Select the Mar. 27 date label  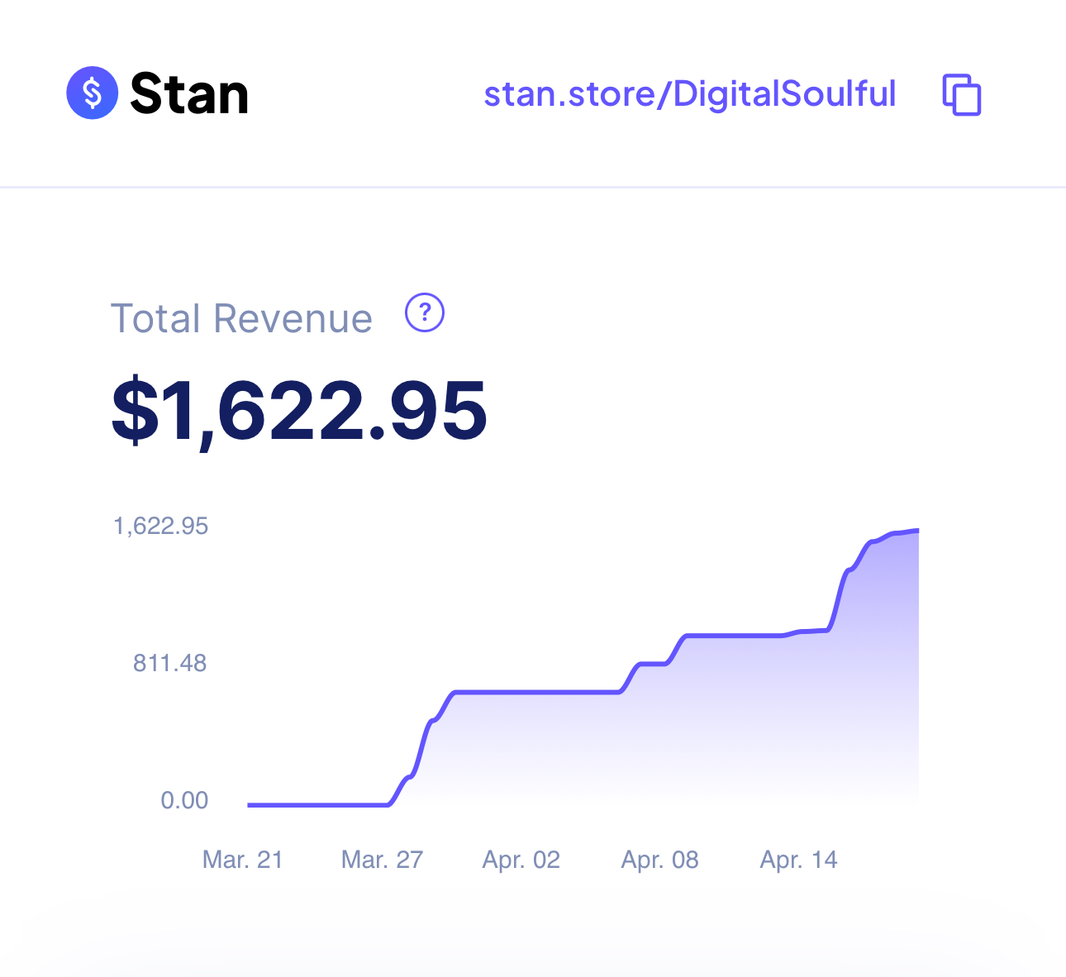click(382, 860)
